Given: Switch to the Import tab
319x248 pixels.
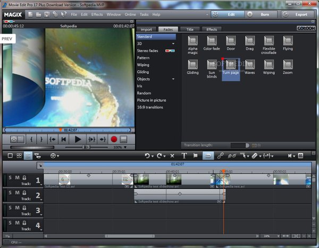Looking at the screenshot, I should coord(146,29).
